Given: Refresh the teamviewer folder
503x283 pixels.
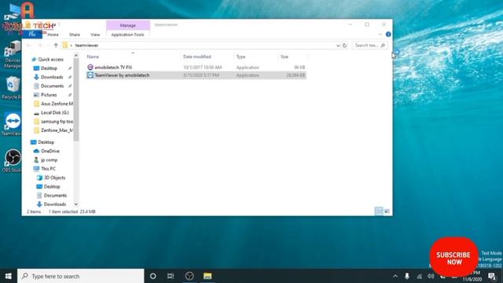Looking at the screenshot, I should pyautogui.click(x=344, y=46).
